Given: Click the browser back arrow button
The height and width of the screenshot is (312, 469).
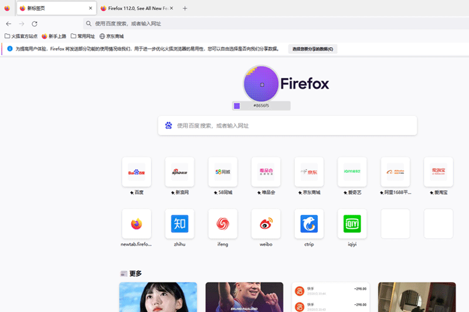Looking at the screenshot, I should [x=8, y=23].
